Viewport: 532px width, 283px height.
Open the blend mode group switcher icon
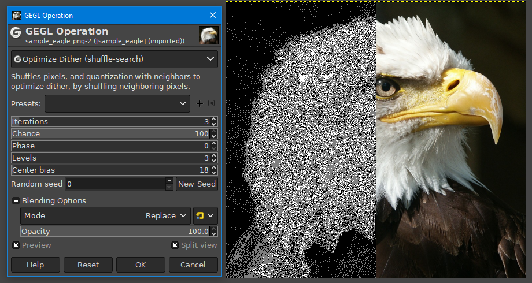[205, 215]
